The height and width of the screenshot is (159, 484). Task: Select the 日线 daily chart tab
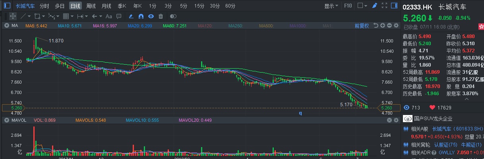point(75,6)
